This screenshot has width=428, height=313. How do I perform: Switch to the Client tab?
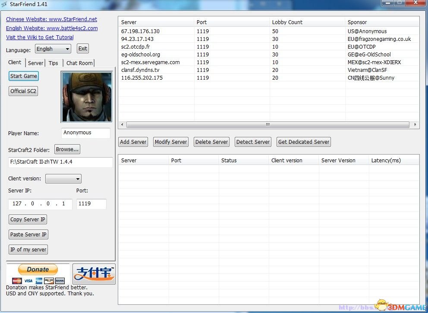pos(15,62)
